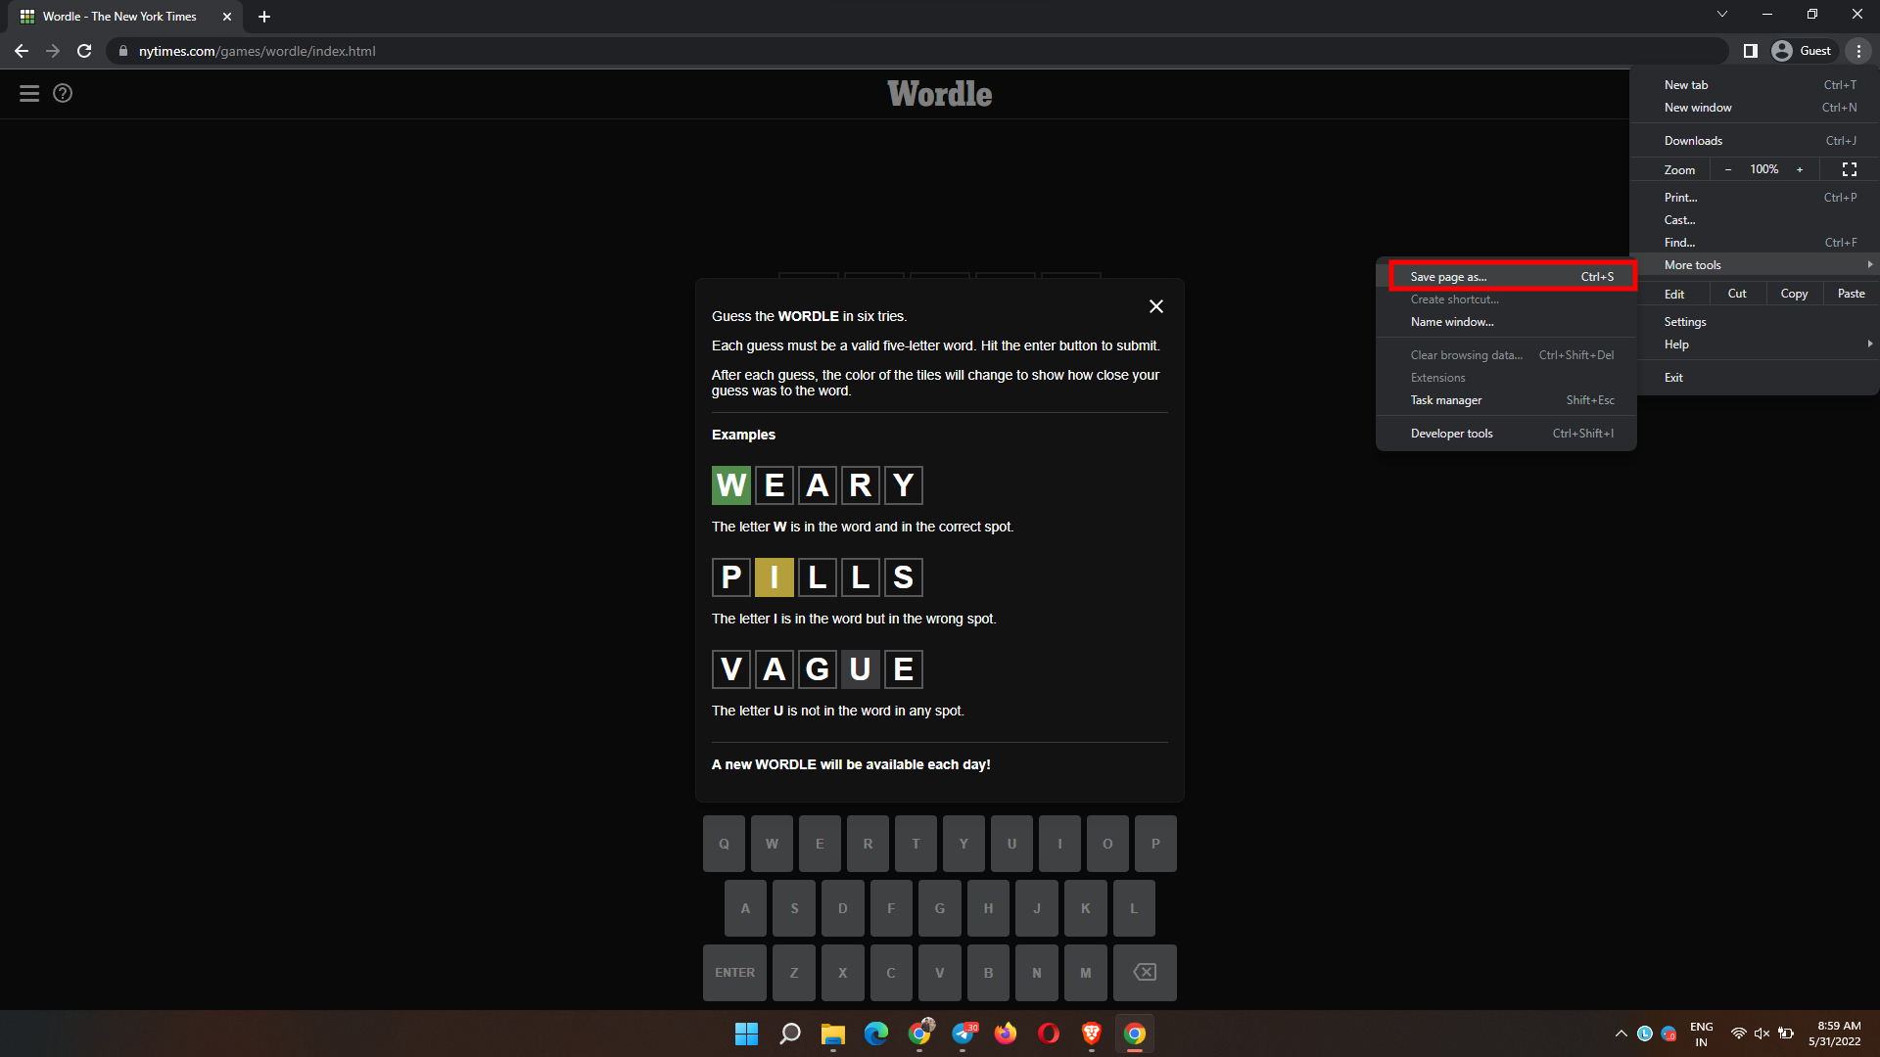Open the Wordle help question-mark icon
Screen dimensions: 1880x1057
click(63, 93)
